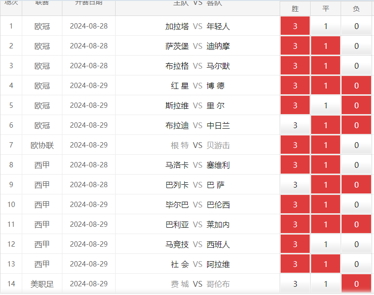Toggle 负 (0) for 巴列卡 VS 巴萨
This screenshot has height=295, width=374.
357,184
